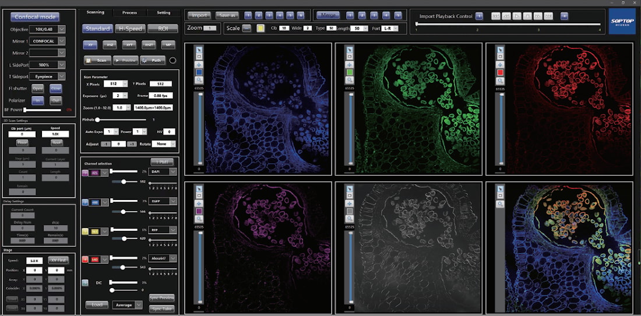The height and width of the screenshot is (316, 641).
Task: Click pan/move icon in red image panel
Action: [499, 65]
